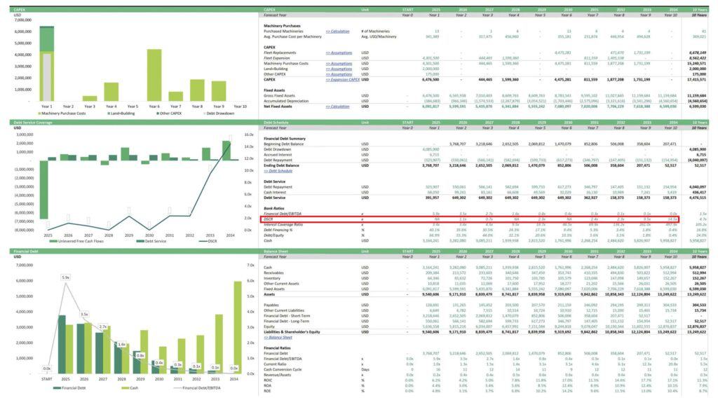Viewport: 718px width, 405px height.
Task: Select the Purchased Machineries row label
Action: [283, 31]
